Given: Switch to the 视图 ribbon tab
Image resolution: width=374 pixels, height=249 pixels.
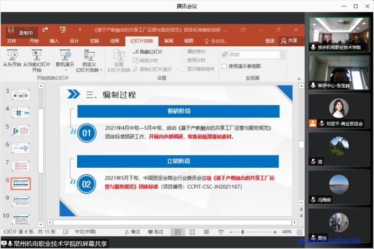Looking at the screenshot, I should (189, 41).
